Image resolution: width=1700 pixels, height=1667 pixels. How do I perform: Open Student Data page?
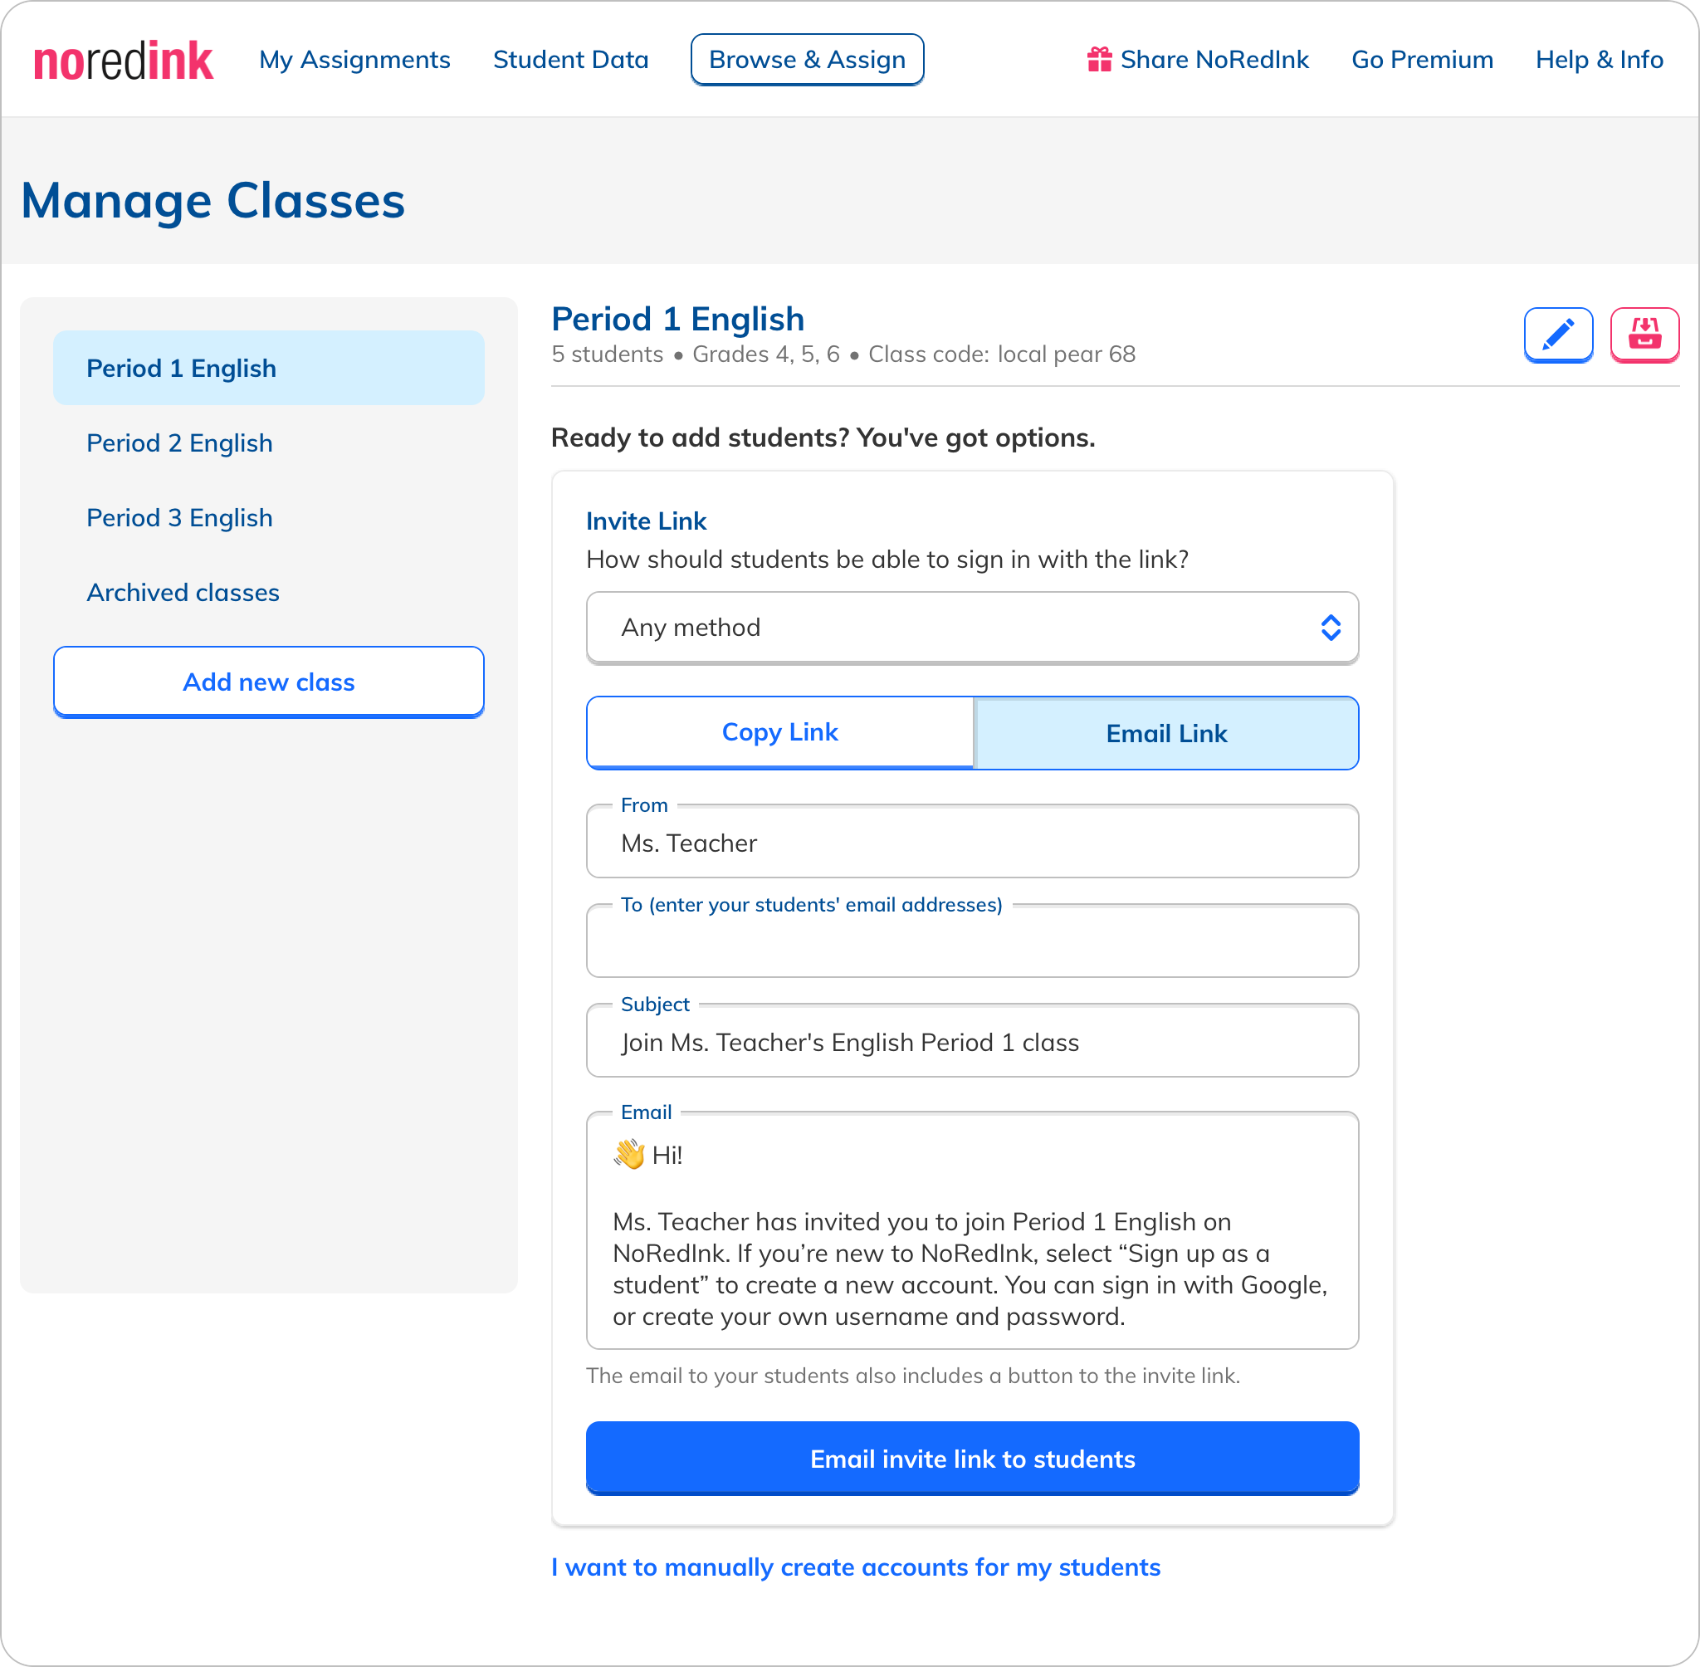570,60
